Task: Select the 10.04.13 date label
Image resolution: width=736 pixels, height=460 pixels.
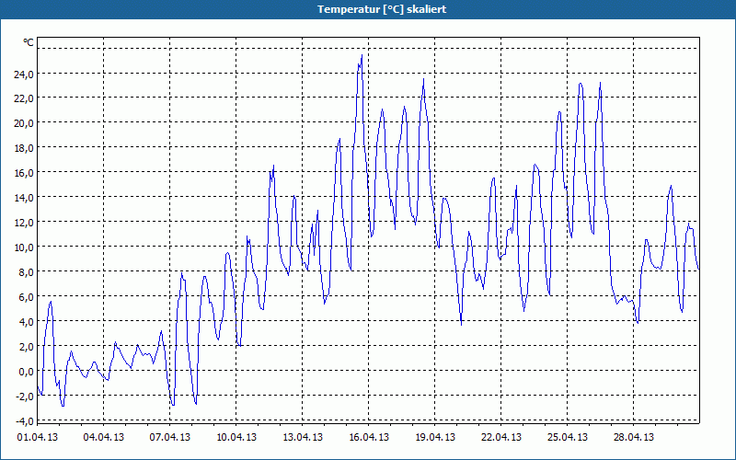Action: (236, 438)
